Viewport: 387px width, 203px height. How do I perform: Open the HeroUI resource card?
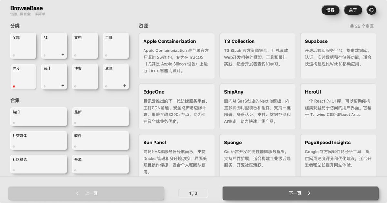tap(338, 106)
